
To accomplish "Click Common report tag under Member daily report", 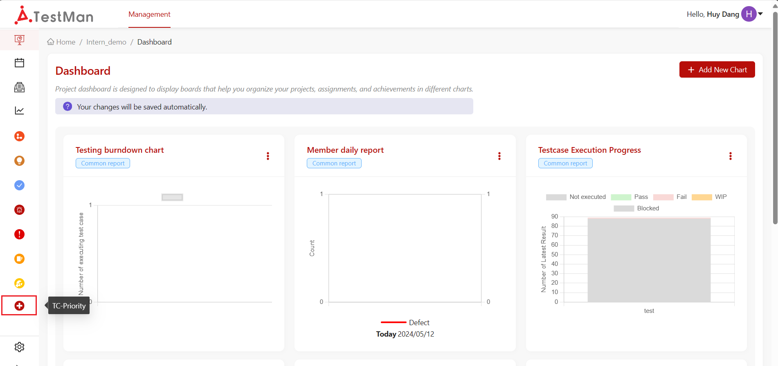I will point(334,163).
